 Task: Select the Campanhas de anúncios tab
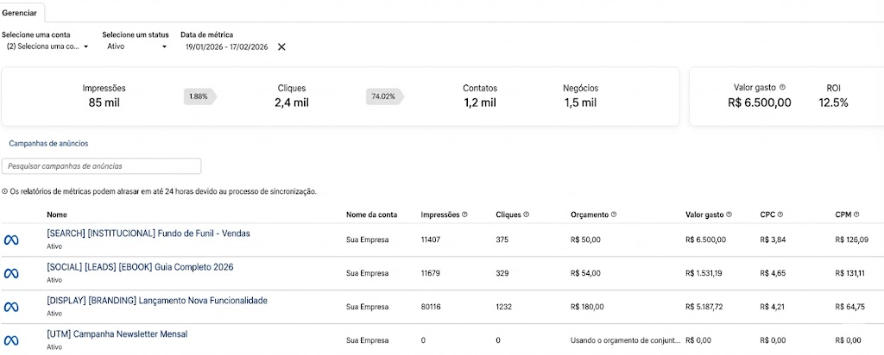coord(48,144)
